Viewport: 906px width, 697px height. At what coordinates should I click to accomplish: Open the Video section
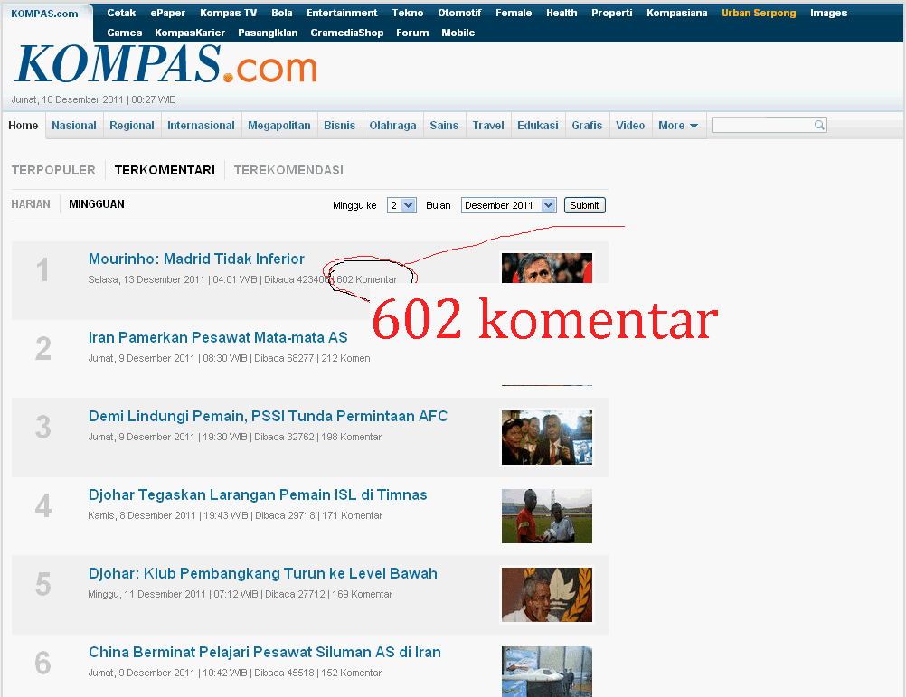pyautogui.click(x=630, y=126)
